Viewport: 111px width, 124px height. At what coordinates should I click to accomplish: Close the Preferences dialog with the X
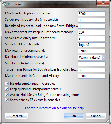point(103,3)
